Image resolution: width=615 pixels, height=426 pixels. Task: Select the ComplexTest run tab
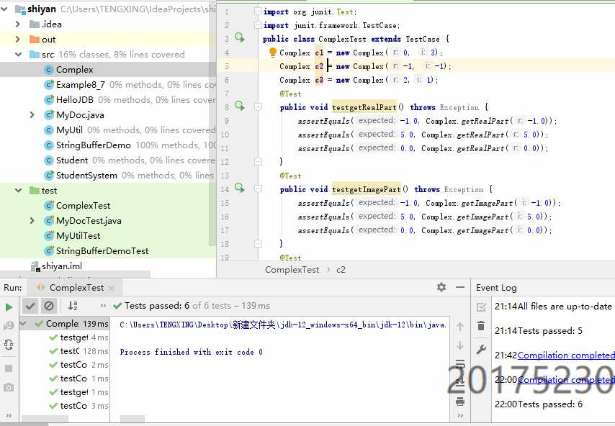(73, 288)
